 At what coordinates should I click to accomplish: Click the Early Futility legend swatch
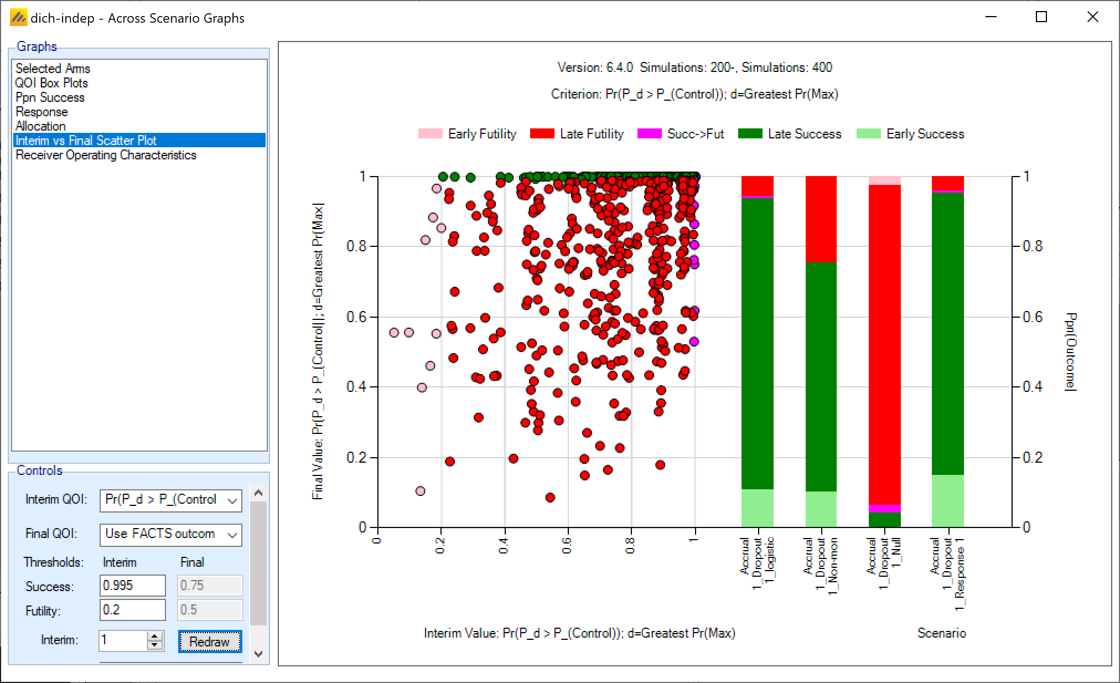430,134
